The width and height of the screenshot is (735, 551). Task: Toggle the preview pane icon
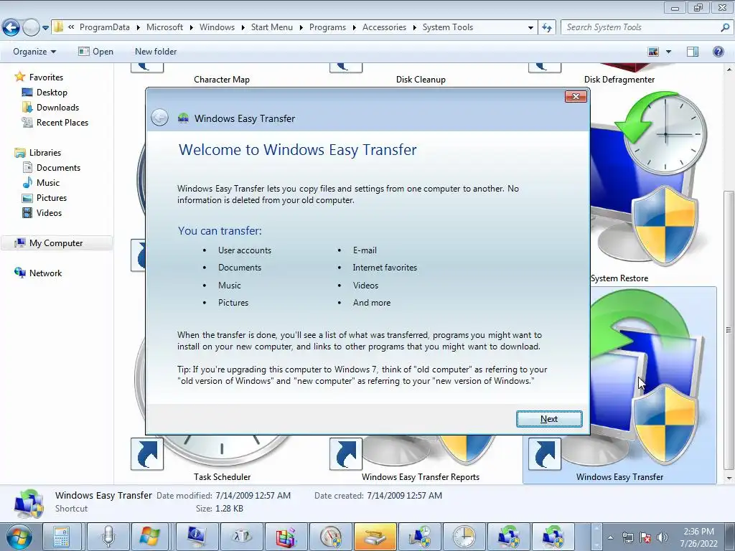coord(693,52)
